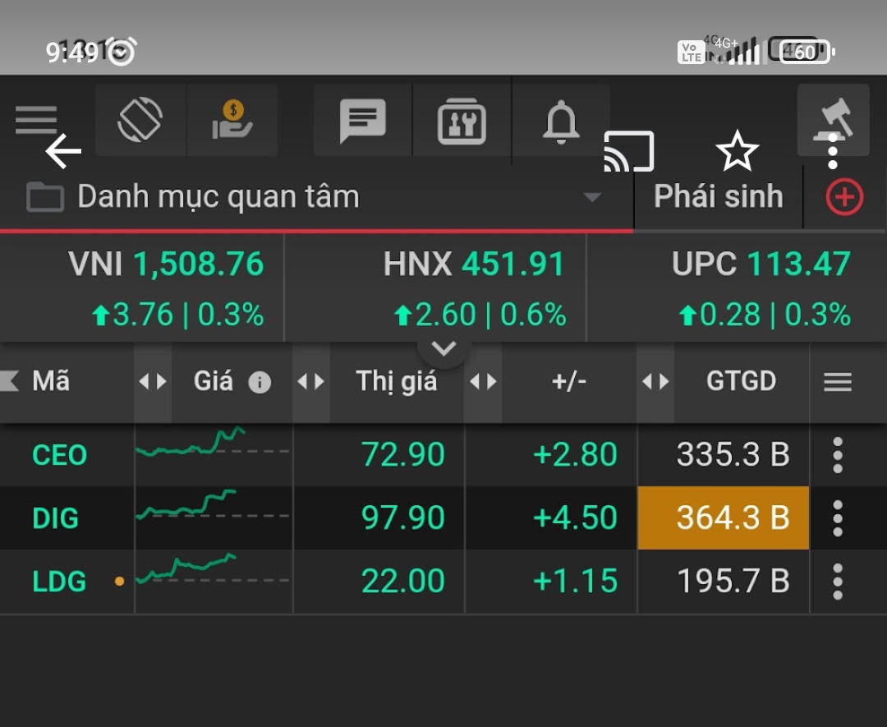Open the three-dot menu for DIG row
Viewport: 887px width, 727px height.
click(x=838, y=518)
